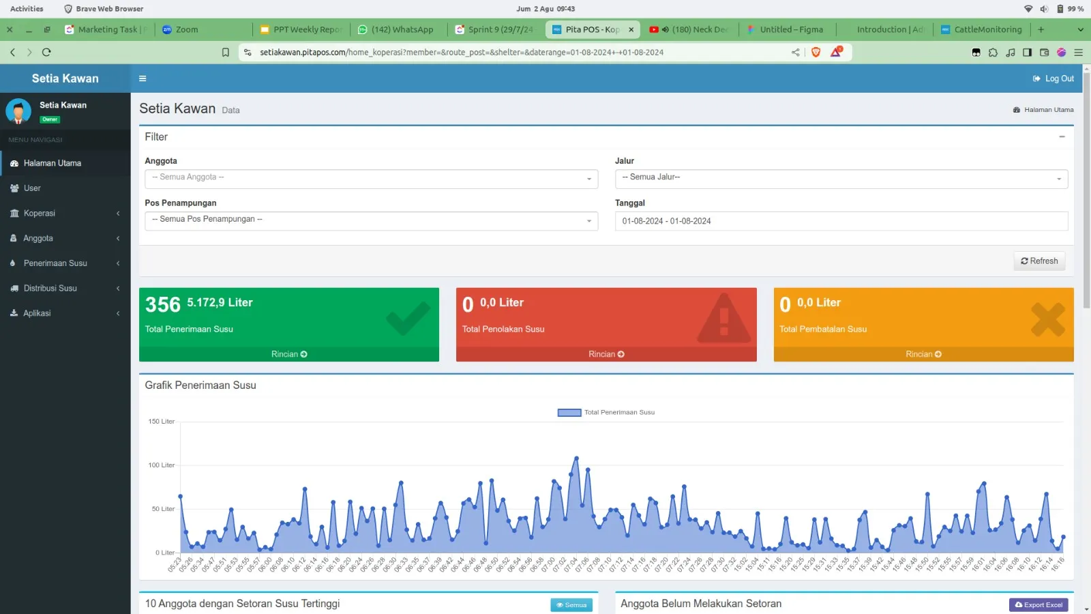1091x614 pixels.
Task: Open Rincian link on Total Penerimaan Susu
Action: (289, 354)
